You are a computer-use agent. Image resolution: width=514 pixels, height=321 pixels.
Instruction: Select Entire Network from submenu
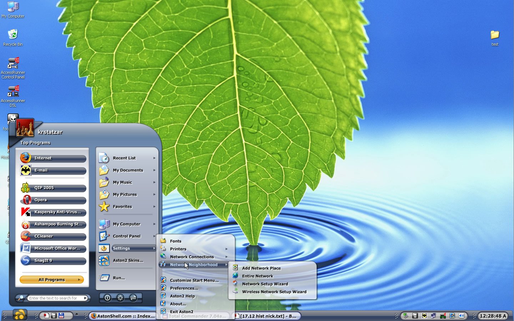(x=257, y=276)
